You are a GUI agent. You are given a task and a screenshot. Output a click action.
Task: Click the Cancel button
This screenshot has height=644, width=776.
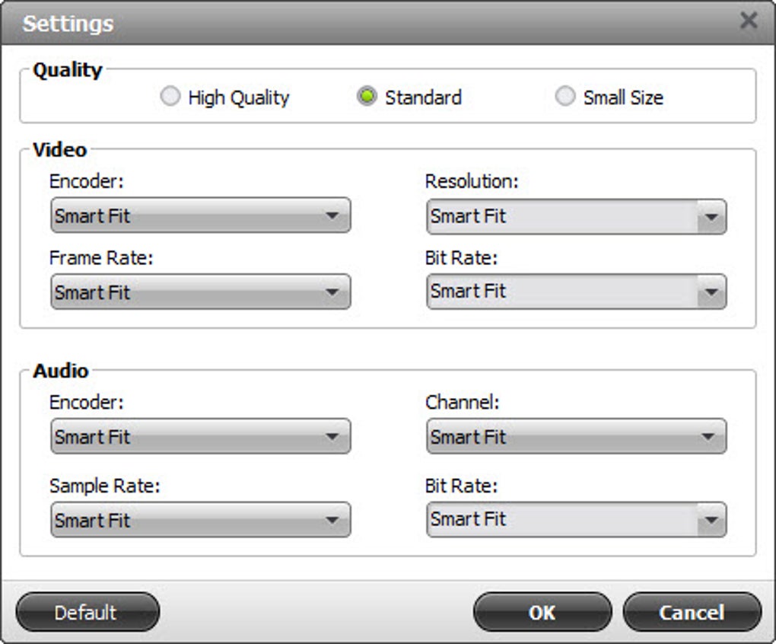(692, 613)
